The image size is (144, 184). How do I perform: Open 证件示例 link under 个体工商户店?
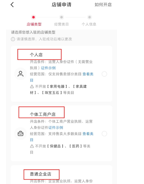pyautogui.click(x=56, y=128)
